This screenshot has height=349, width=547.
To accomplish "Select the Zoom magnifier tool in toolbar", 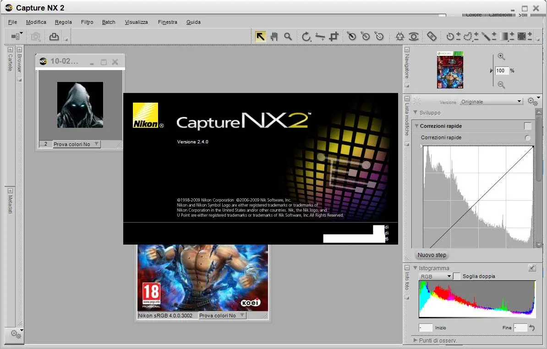I will pyautogui.click(x=288, y=36).
